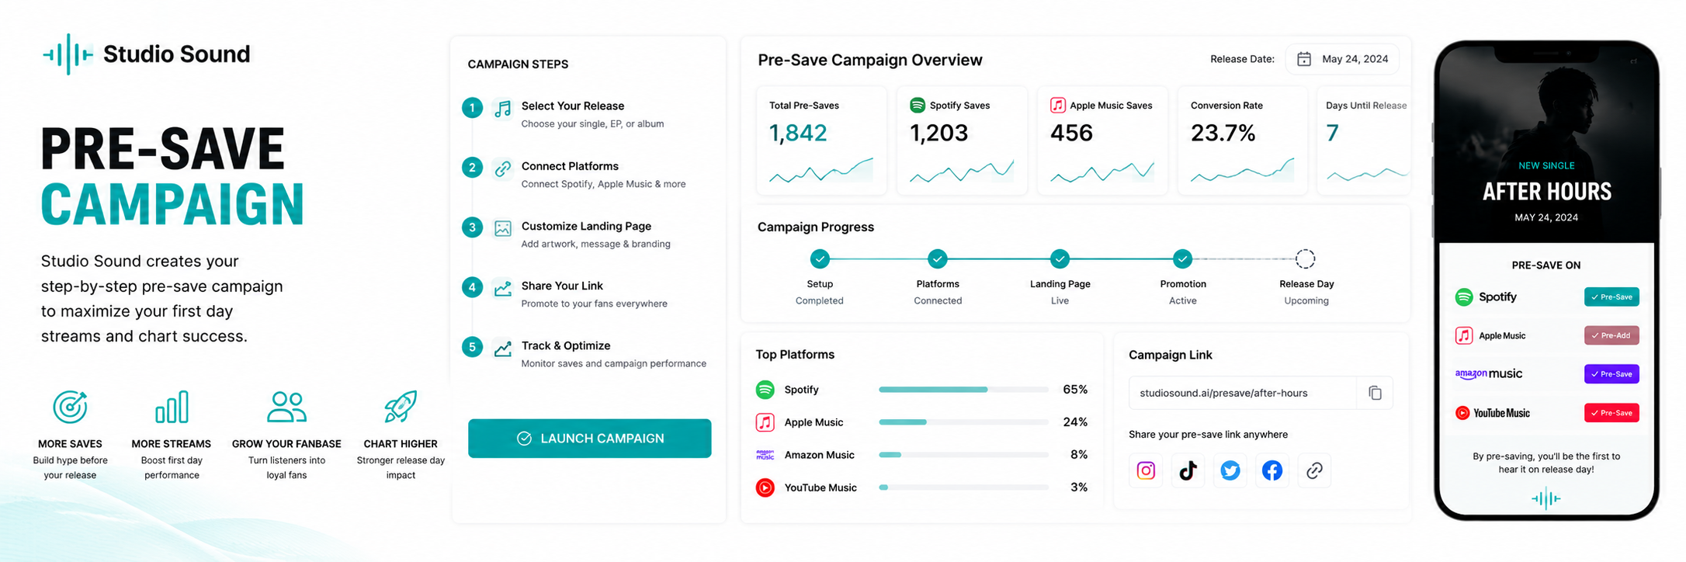Pre-Save on Spotify in the phone preview
The width and height of the screenshot is (1686, 562).
[x=1611, y=297]
